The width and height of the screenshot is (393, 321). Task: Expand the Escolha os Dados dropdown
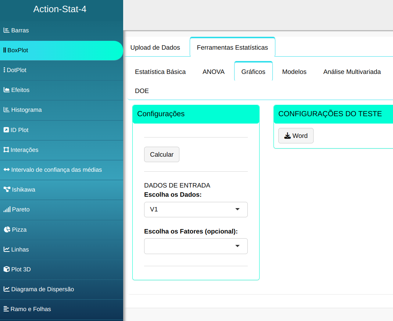(196, 210)
